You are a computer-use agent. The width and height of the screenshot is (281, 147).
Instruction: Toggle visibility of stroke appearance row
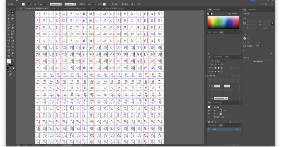[x=209, y=111]
